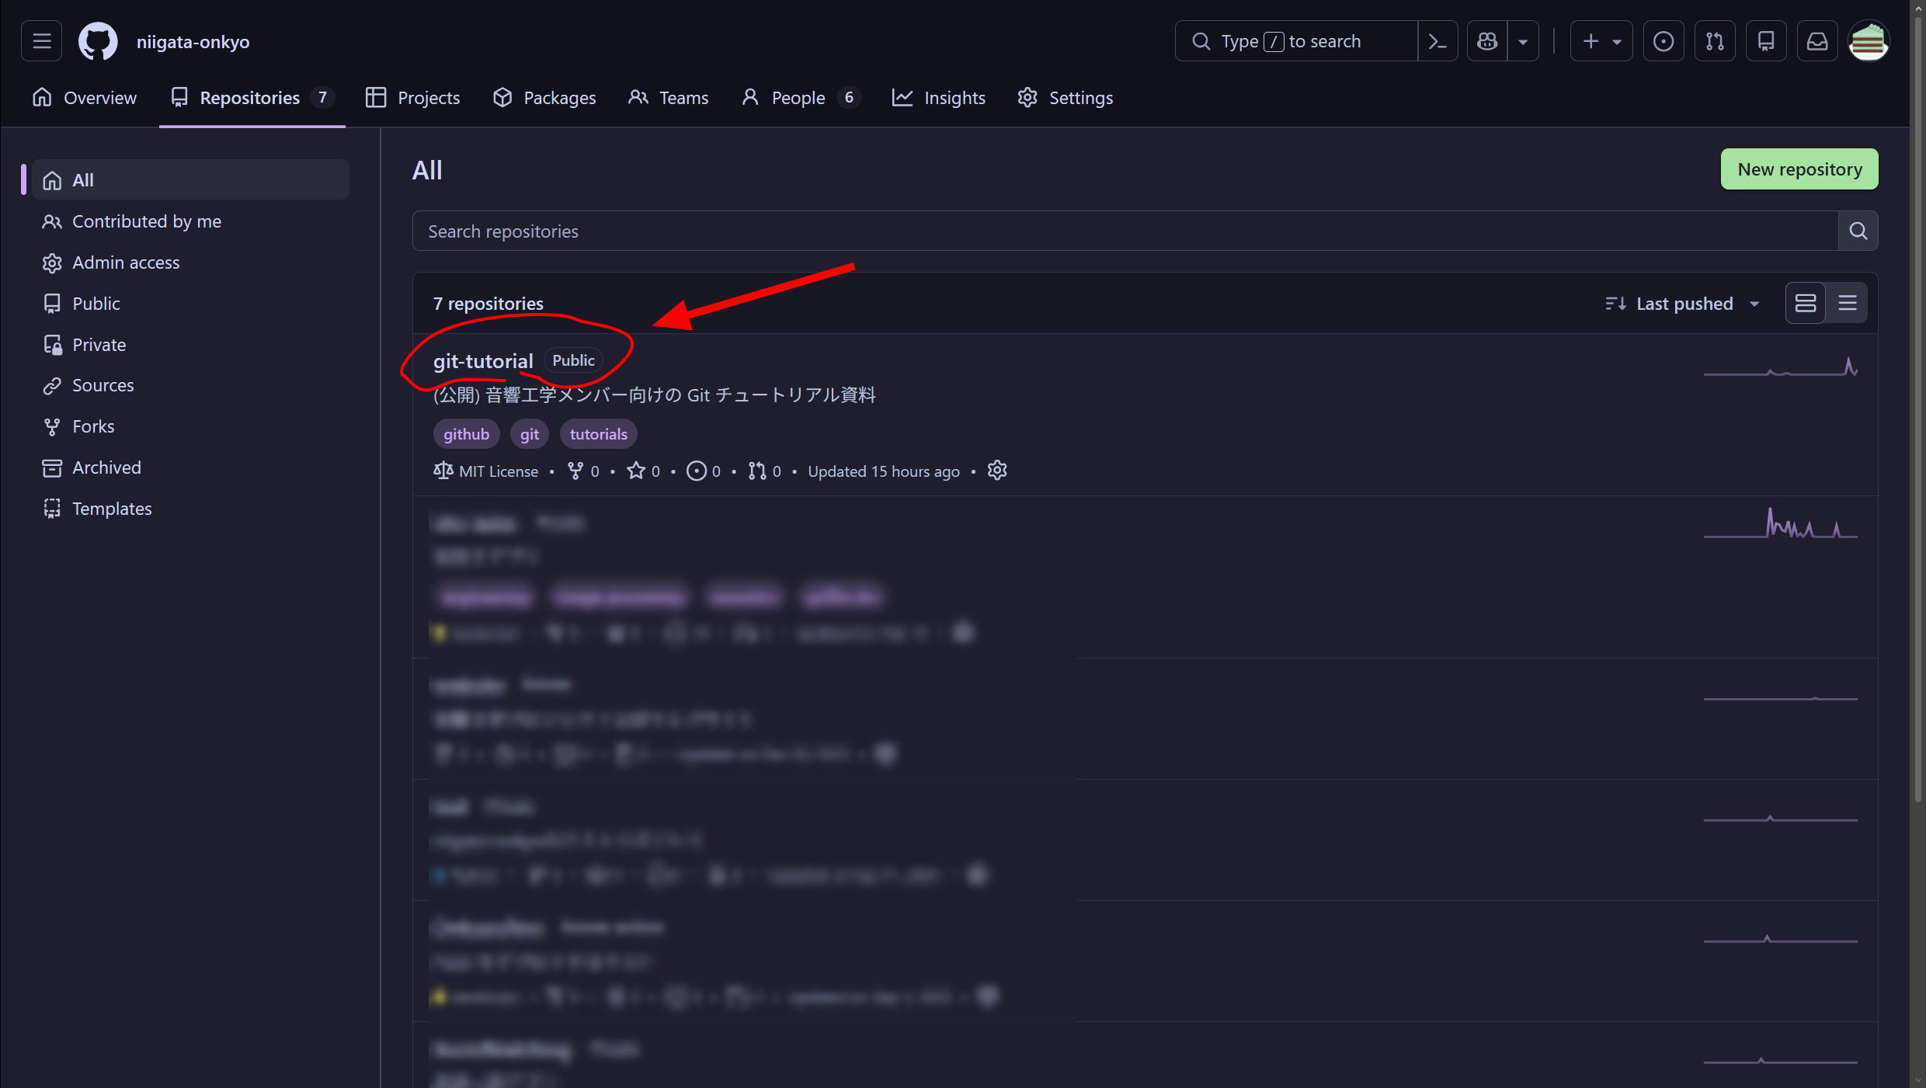Select Contributed by me filter

tap(190, 221)
